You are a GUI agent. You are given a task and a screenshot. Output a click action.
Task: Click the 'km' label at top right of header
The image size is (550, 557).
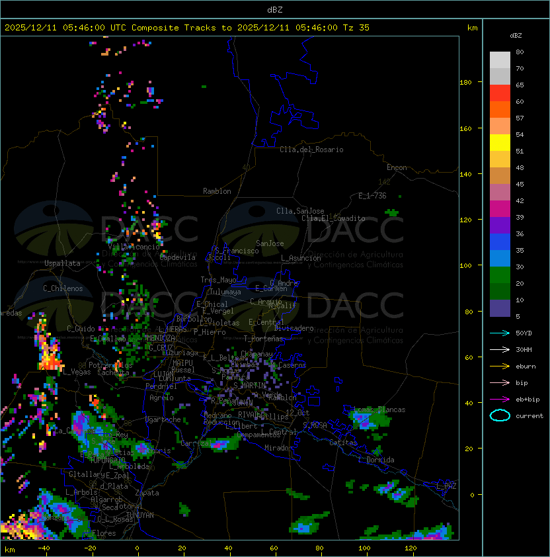tap(472, 28)
